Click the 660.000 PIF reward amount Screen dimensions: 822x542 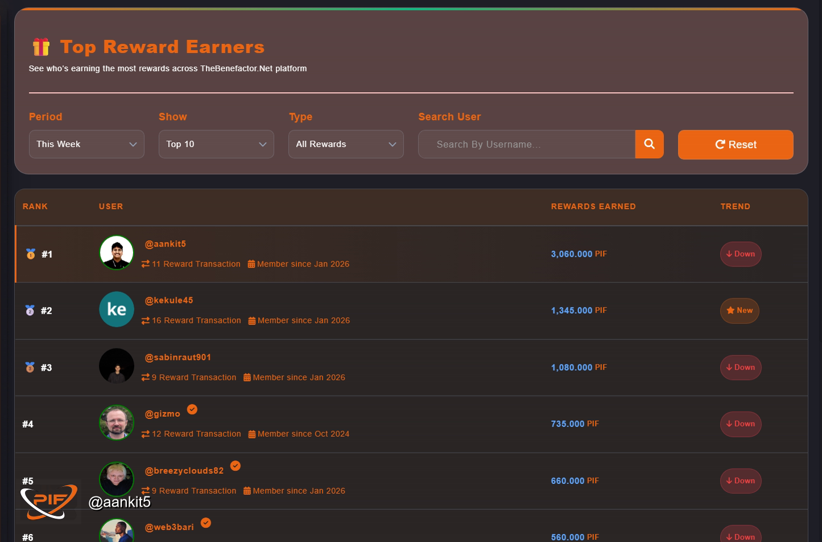[x=575, y=481]
